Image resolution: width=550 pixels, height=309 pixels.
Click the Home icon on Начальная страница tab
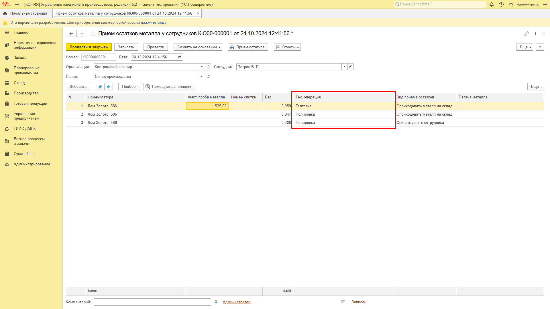[x=5, y=13]
